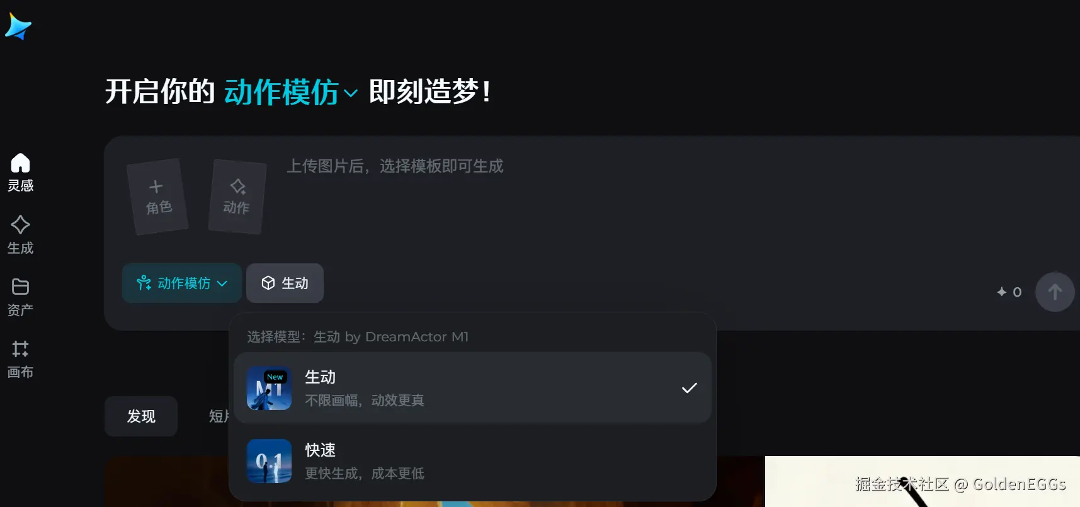Click the Dreamina logo icon
Screen dimensions: 1080x507
click(18, 26)
